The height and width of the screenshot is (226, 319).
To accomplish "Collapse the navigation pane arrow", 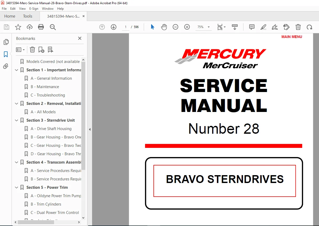I will pos(89,129).
